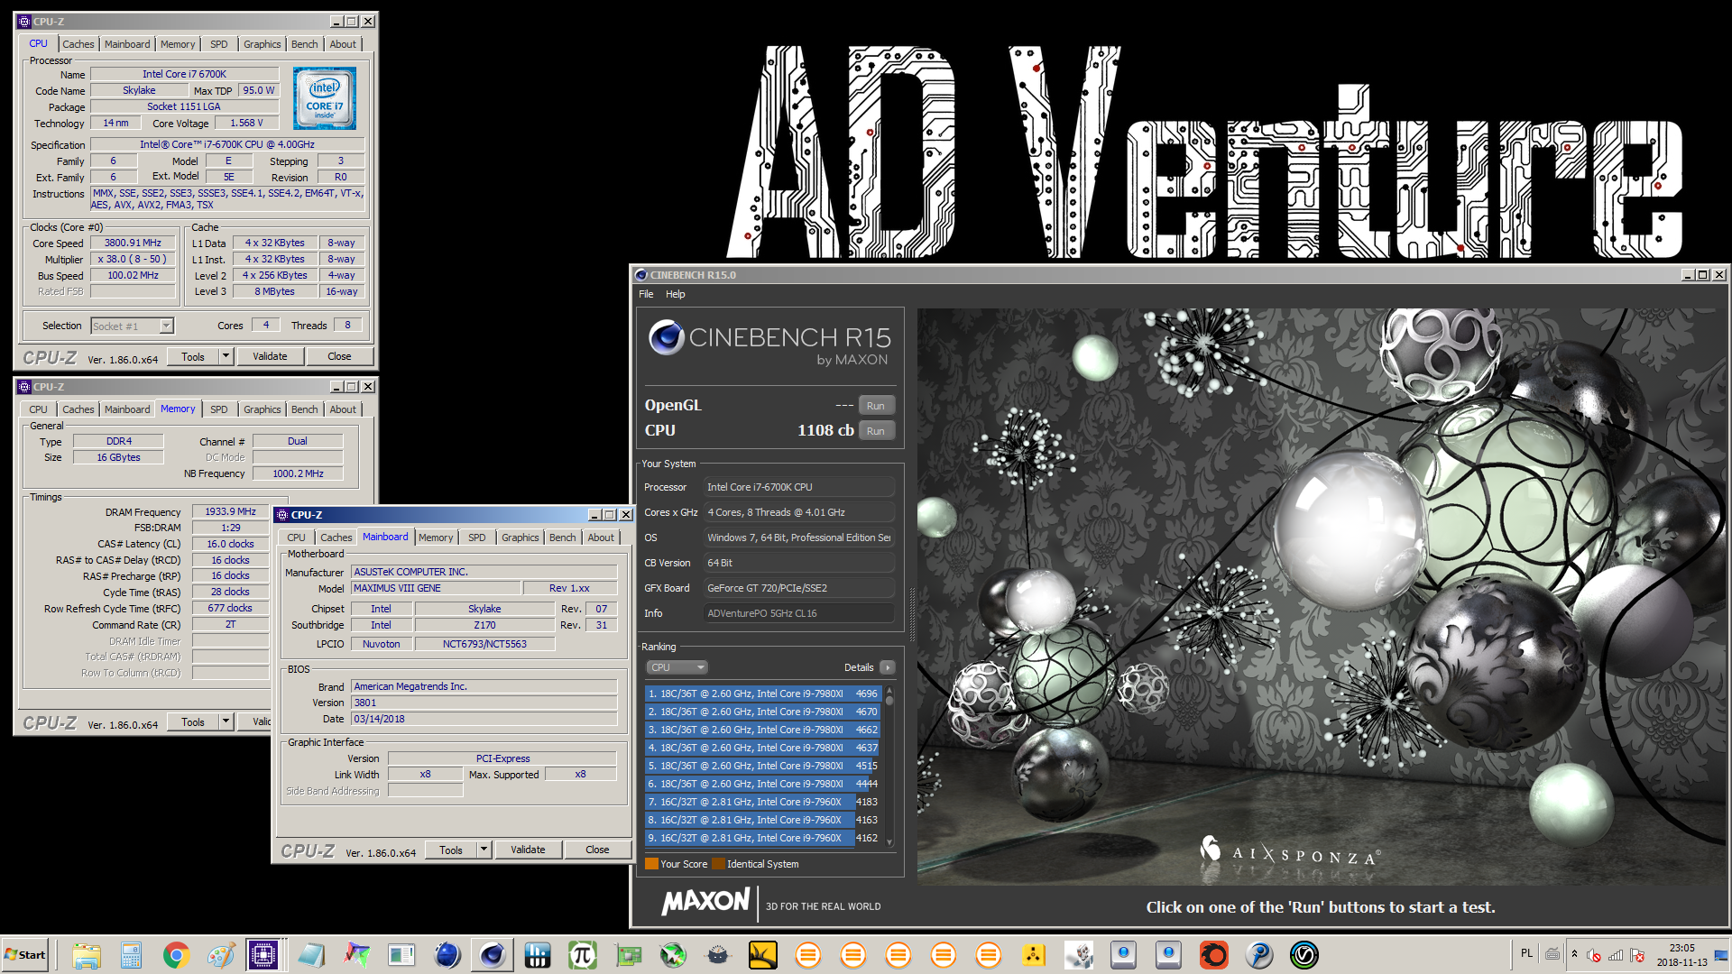Viewport: 1732px width, 974px height.
Task: Expand the ranking Details arrow in Cinebench
Action: (888, 667)
